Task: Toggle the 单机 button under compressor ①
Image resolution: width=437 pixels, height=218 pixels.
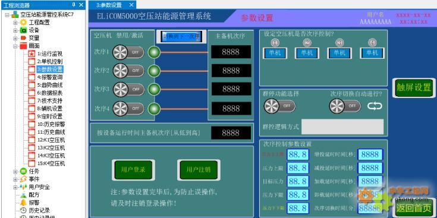Action: (275, 53)
